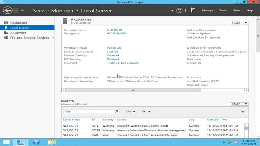
Task: Refresh Server Manager with the refresh icon
Action: pos(179,10)
